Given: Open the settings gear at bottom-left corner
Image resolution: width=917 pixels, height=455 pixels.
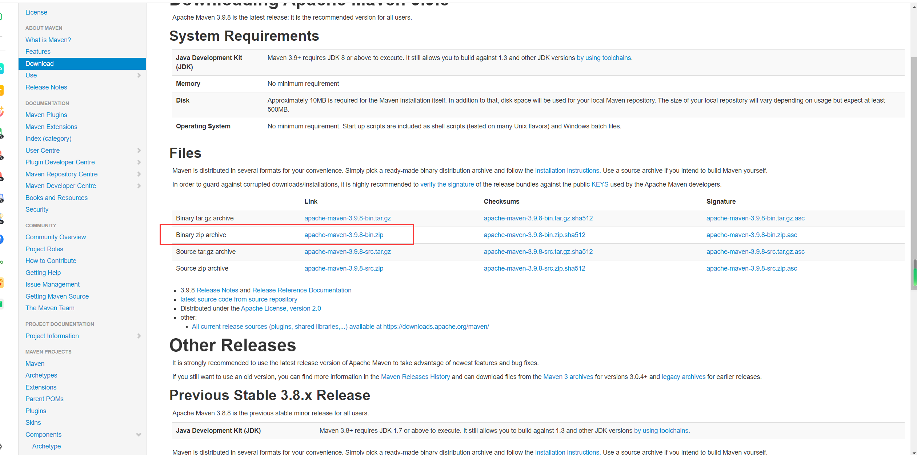Looking at the screenshot, I should [x=1, y=446].
